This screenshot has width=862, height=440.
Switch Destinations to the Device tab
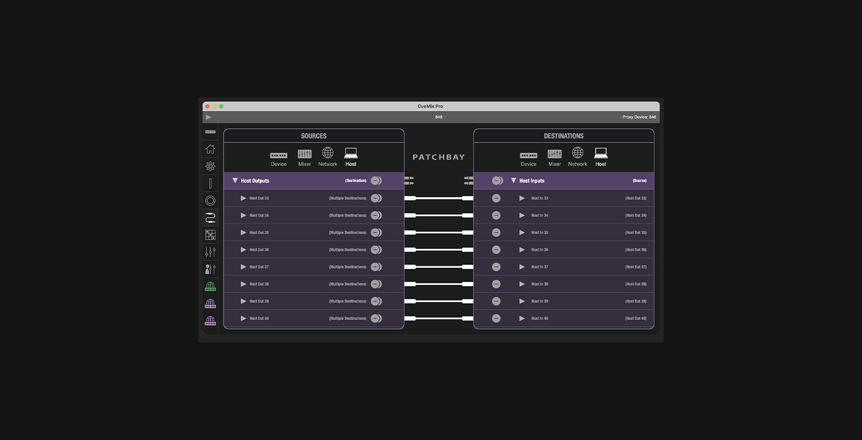pyautogui.click(x=529, y=159)
